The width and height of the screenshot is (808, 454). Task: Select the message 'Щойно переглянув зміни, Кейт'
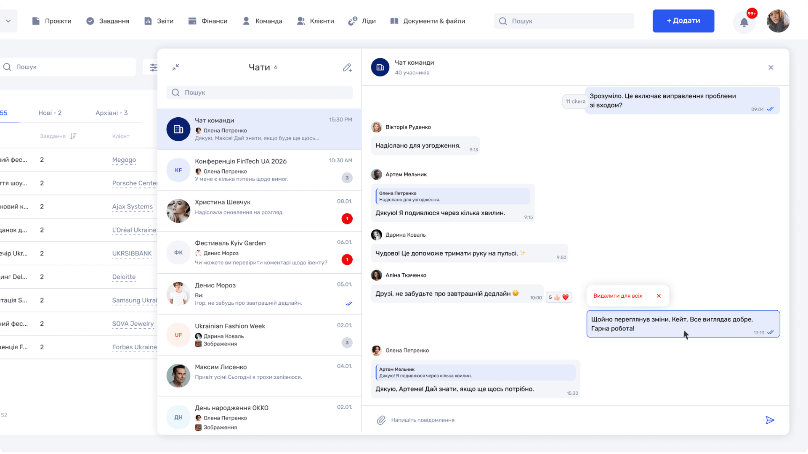[683, 324]
